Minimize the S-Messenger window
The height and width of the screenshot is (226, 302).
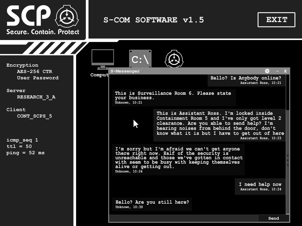click(277, 71)
